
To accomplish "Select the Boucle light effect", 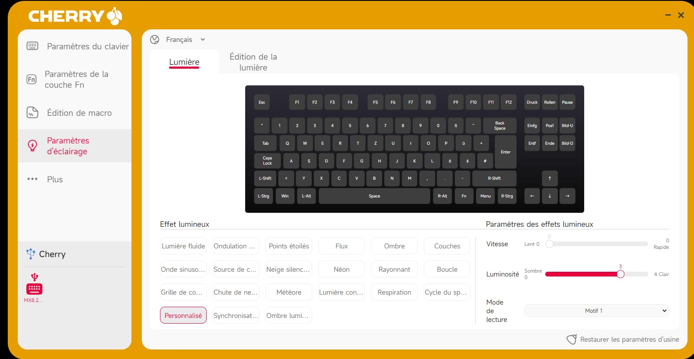I will click(x=447, y=269).
